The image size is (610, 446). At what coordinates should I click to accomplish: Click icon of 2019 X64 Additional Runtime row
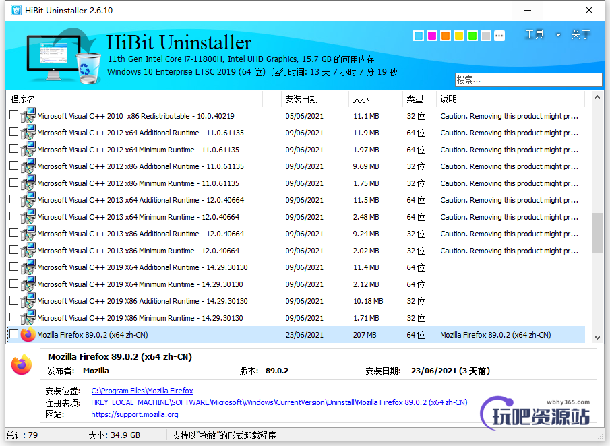(x=28, y=267)
